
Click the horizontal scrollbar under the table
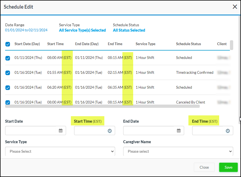102,106
